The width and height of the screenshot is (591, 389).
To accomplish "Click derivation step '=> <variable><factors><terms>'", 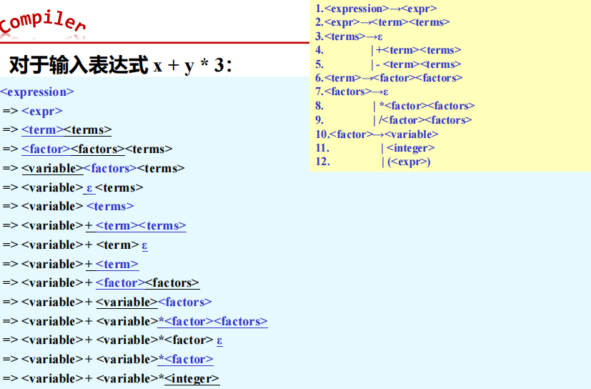I will (x=94, y=168).
